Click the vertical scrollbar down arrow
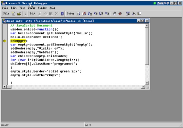Screen dimensions: 183x128 point(147,83)
